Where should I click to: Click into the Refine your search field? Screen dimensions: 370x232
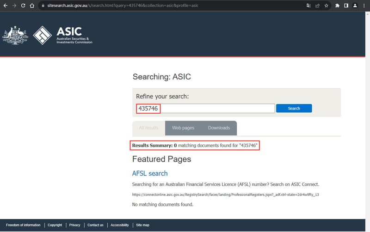(x=217, y=109)
